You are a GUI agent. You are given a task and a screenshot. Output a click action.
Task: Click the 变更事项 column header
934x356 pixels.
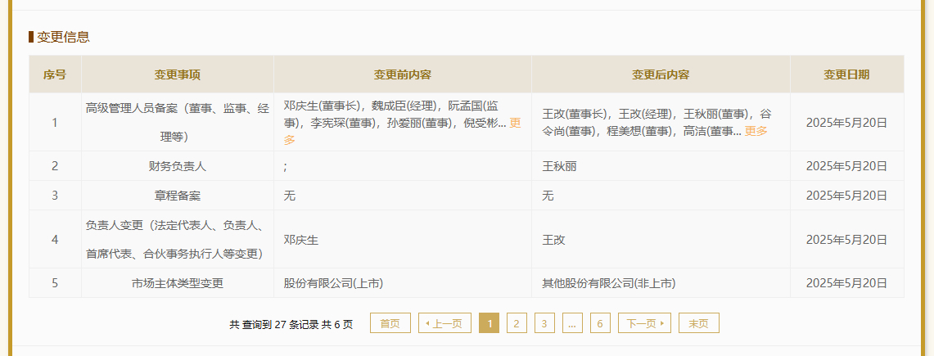178,74
